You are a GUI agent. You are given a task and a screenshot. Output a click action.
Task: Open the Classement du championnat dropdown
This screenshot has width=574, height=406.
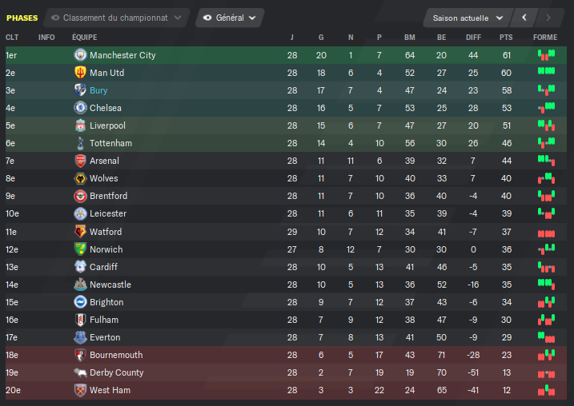click(116, 18)
